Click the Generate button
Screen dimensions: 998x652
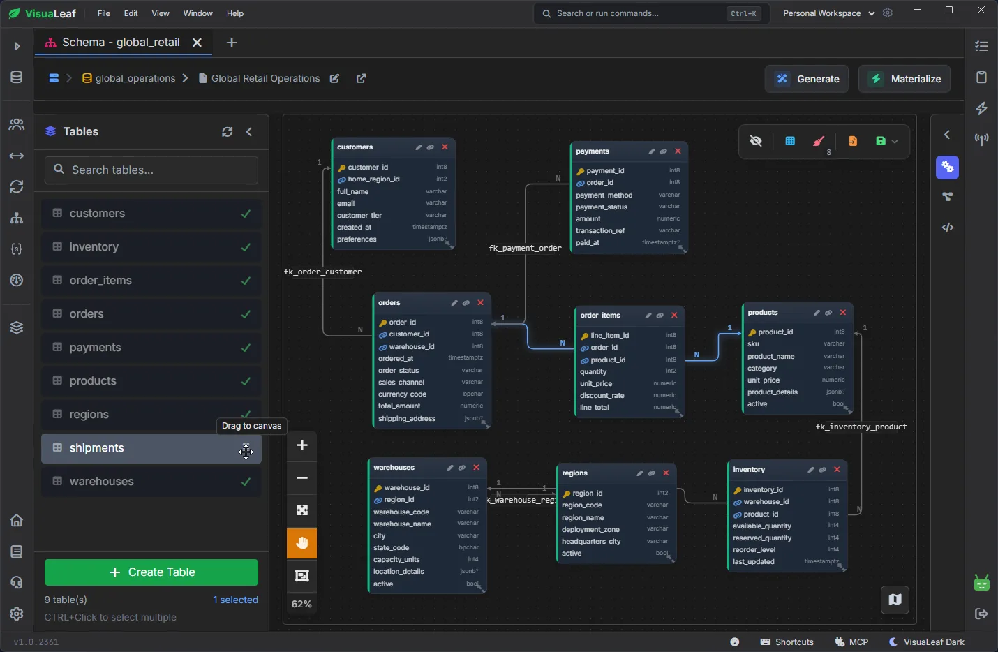pyautogui.click(x=807, y=79)
